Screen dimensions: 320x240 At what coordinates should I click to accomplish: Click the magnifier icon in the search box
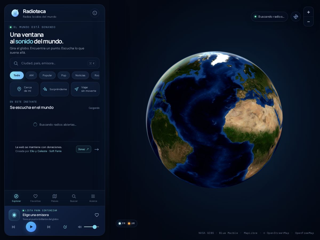[x=16, y=63]
